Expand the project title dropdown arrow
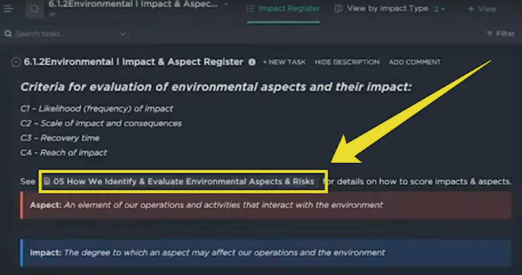 point(226,5)
